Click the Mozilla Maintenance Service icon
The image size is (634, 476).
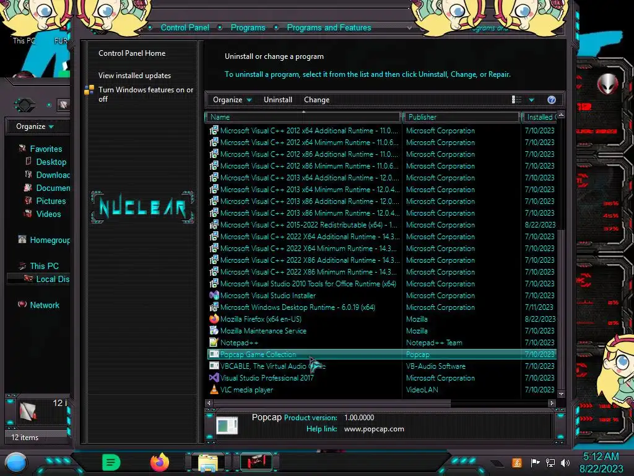[x=214, y=331]
